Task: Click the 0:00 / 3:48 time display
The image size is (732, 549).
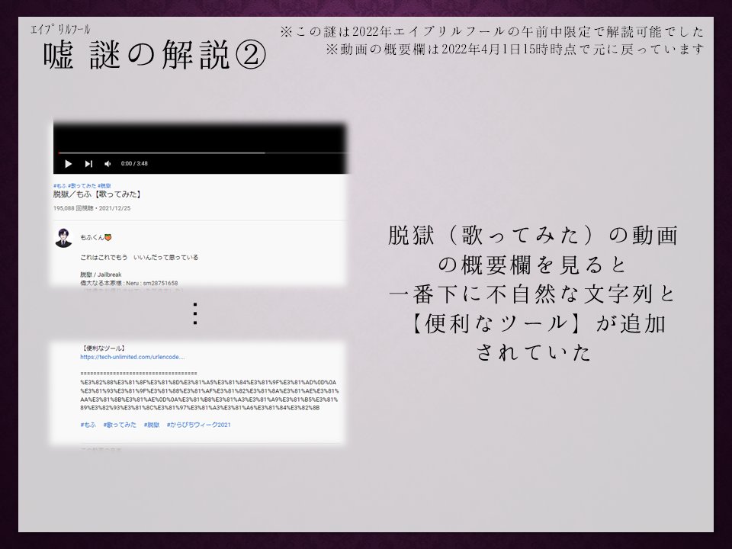Action: (x=134, y=164)
